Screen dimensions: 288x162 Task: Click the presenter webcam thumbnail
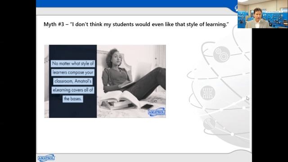263,14
